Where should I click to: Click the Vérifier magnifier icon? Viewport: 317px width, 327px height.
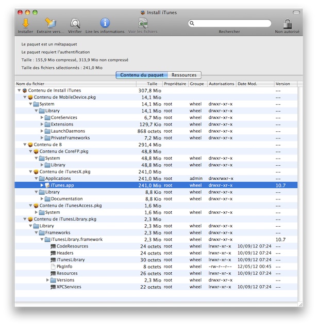(75, 23)
